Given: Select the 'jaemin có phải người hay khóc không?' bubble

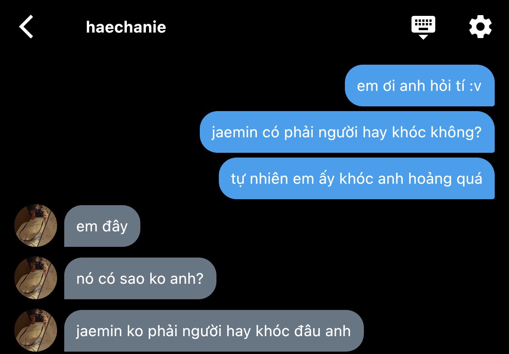Looking at the screenshot, I should click(347, 132).
